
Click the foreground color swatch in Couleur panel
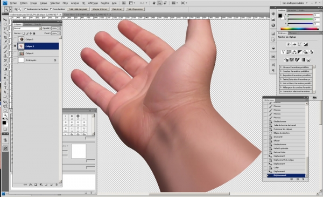point(280,16)
